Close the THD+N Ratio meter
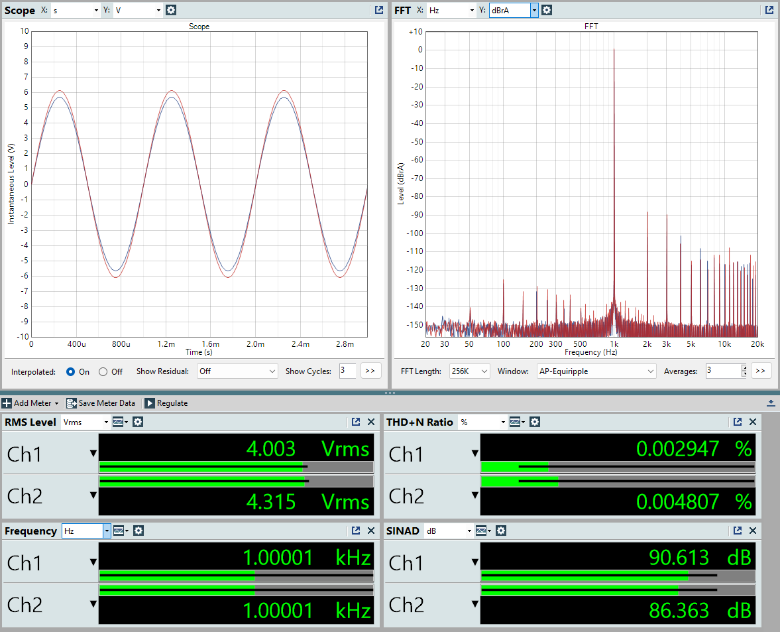This screenshot has height=632, width=780. (x=753, y=422)
